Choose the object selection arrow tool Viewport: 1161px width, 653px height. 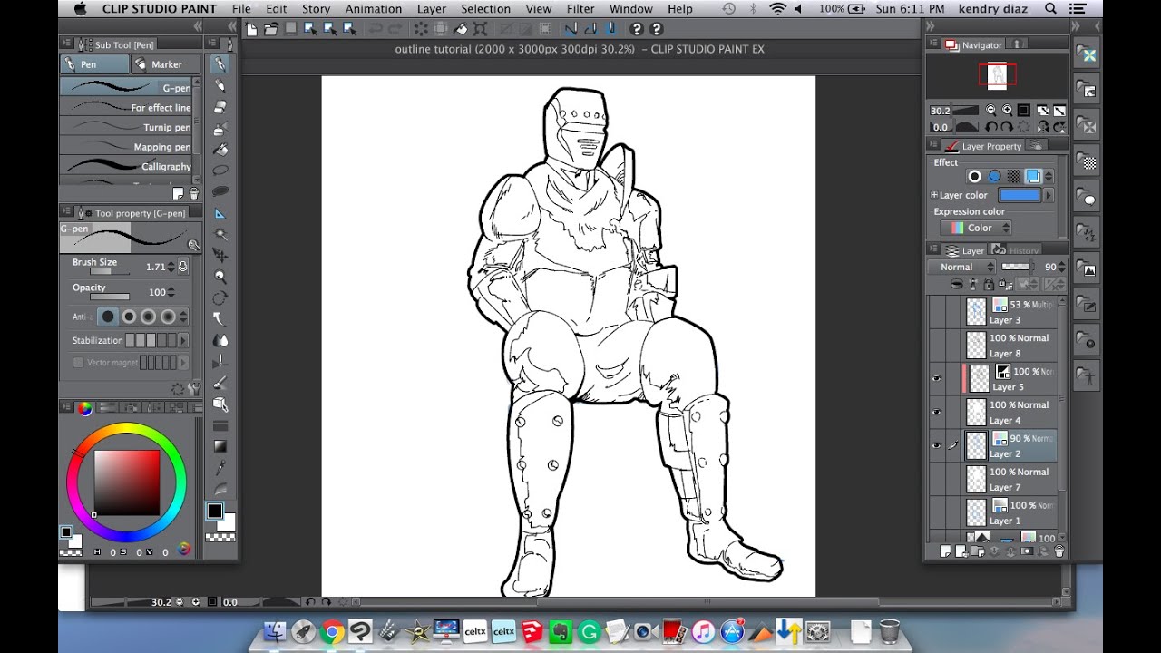[218, 214]
